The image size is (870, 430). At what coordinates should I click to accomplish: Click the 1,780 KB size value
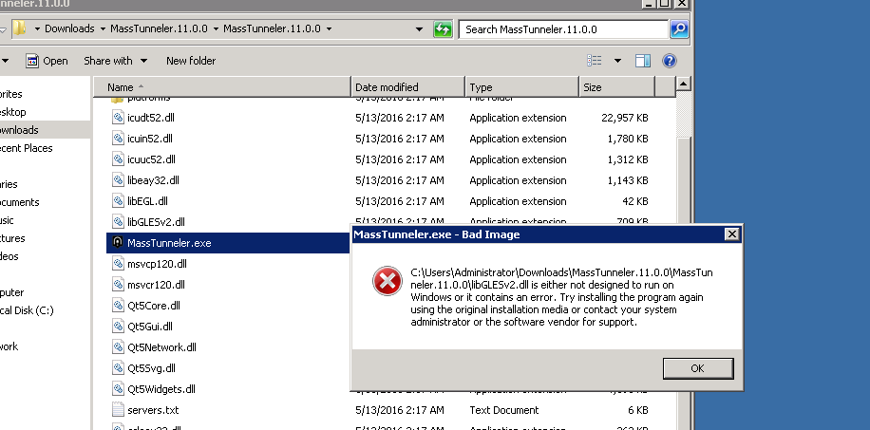[628, 139]
